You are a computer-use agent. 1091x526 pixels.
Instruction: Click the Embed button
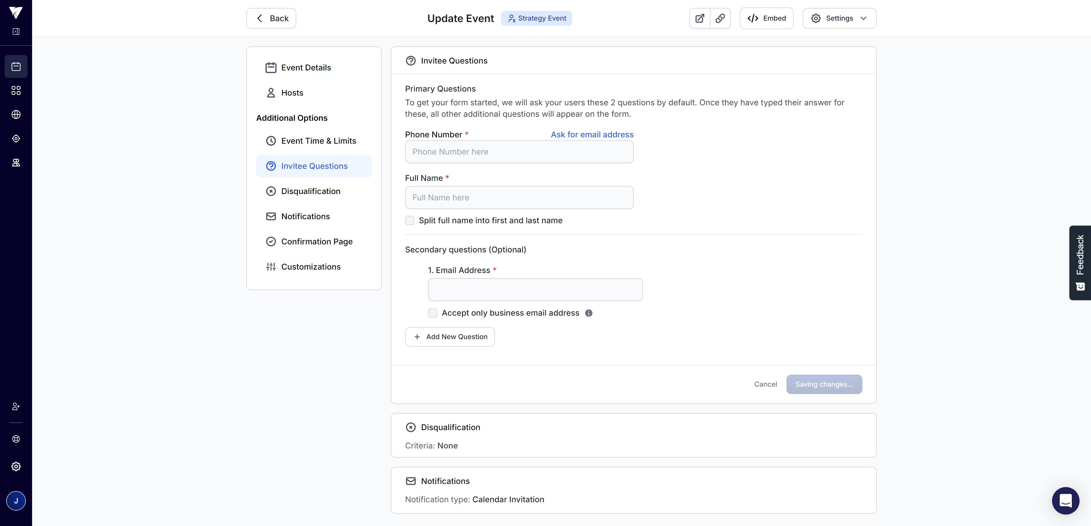pos(766,18)
